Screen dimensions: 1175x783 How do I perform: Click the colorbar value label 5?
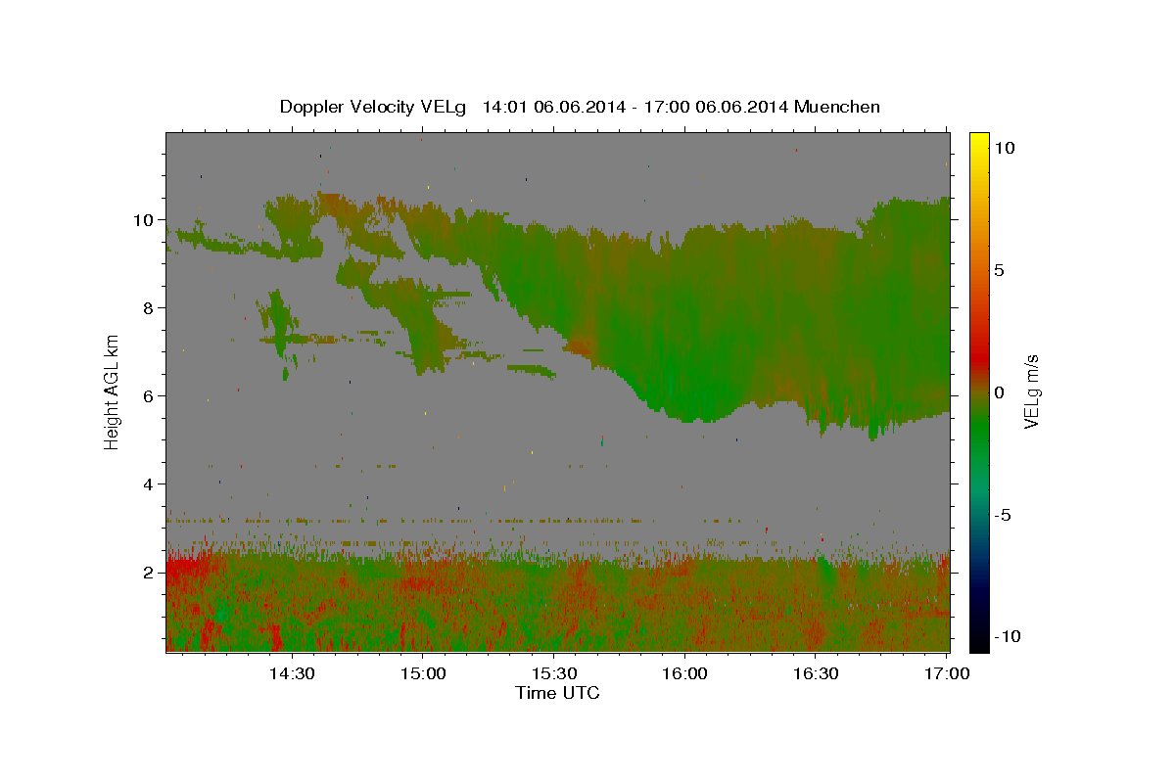click(x=999, y=270)
